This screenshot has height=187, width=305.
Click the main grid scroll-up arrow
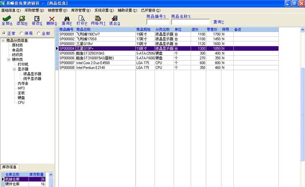click(x=302, y=30)
